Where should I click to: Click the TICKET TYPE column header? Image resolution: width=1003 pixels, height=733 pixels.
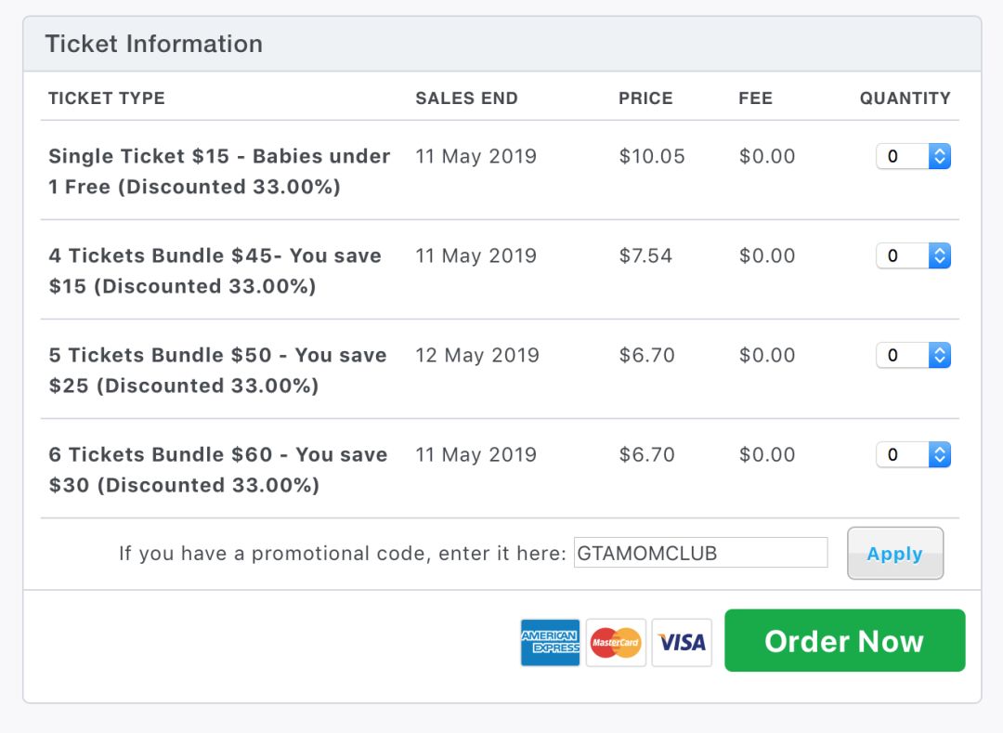[x=107, y=98]
